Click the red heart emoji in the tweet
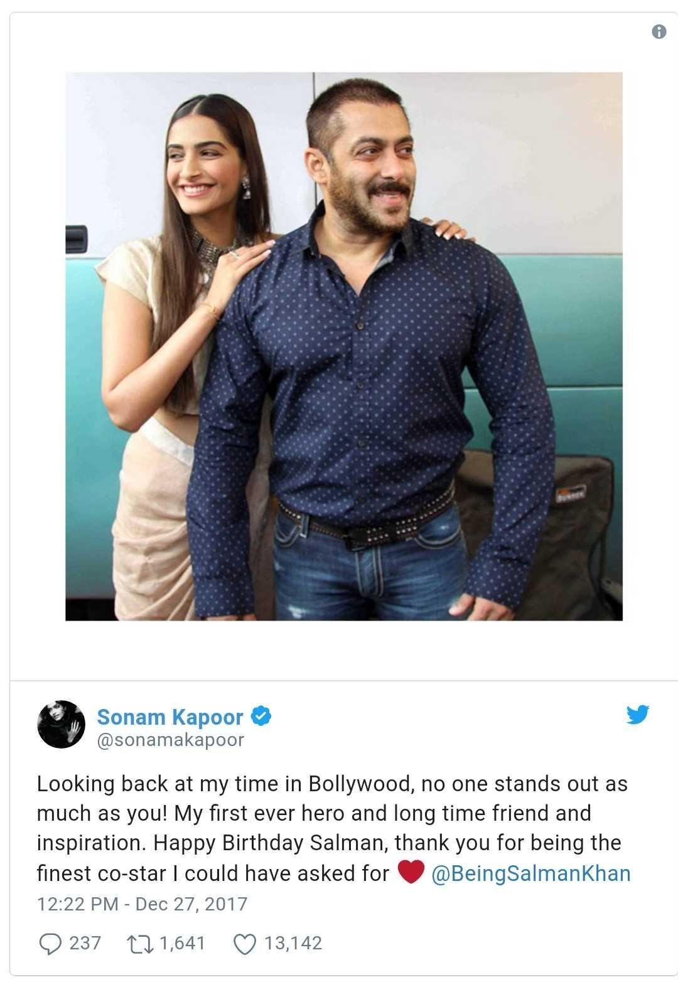This screenshot has width=678, height=987. 411,872
